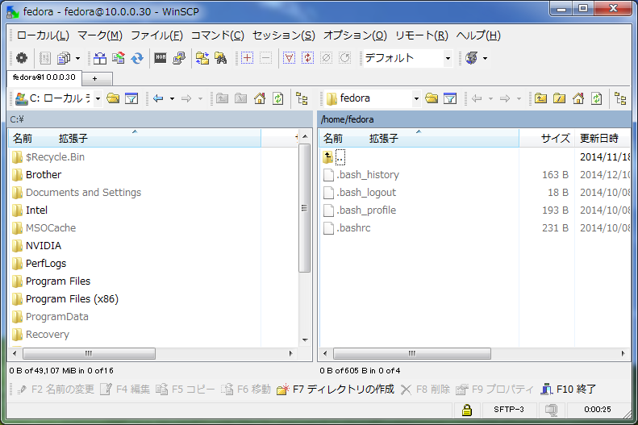Click the Find files binoculars icon
The width and height of the screenshot is (638, 425).
221,58
